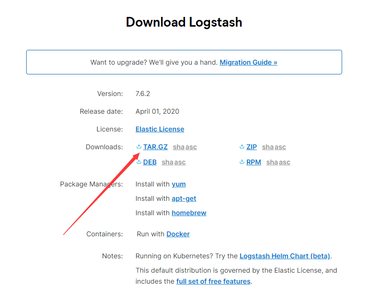Open the asc signature for TAR.GZ
Viewport: 378px width, 293px height.
click(191, 147)
